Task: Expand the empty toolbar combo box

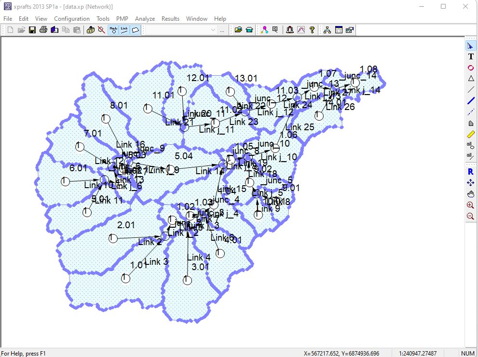Action: (213, 30)
